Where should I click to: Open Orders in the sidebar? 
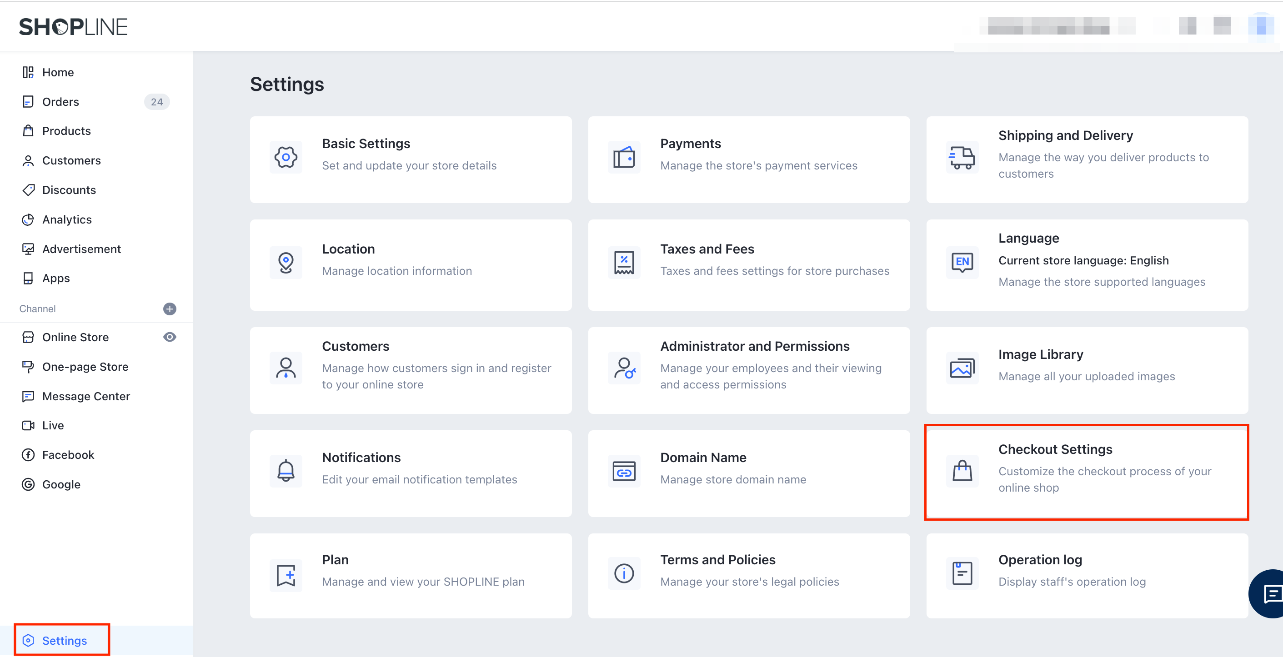(60, 101)
